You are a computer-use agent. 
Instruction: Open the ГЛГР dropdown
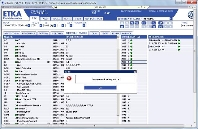pos(62,25)
